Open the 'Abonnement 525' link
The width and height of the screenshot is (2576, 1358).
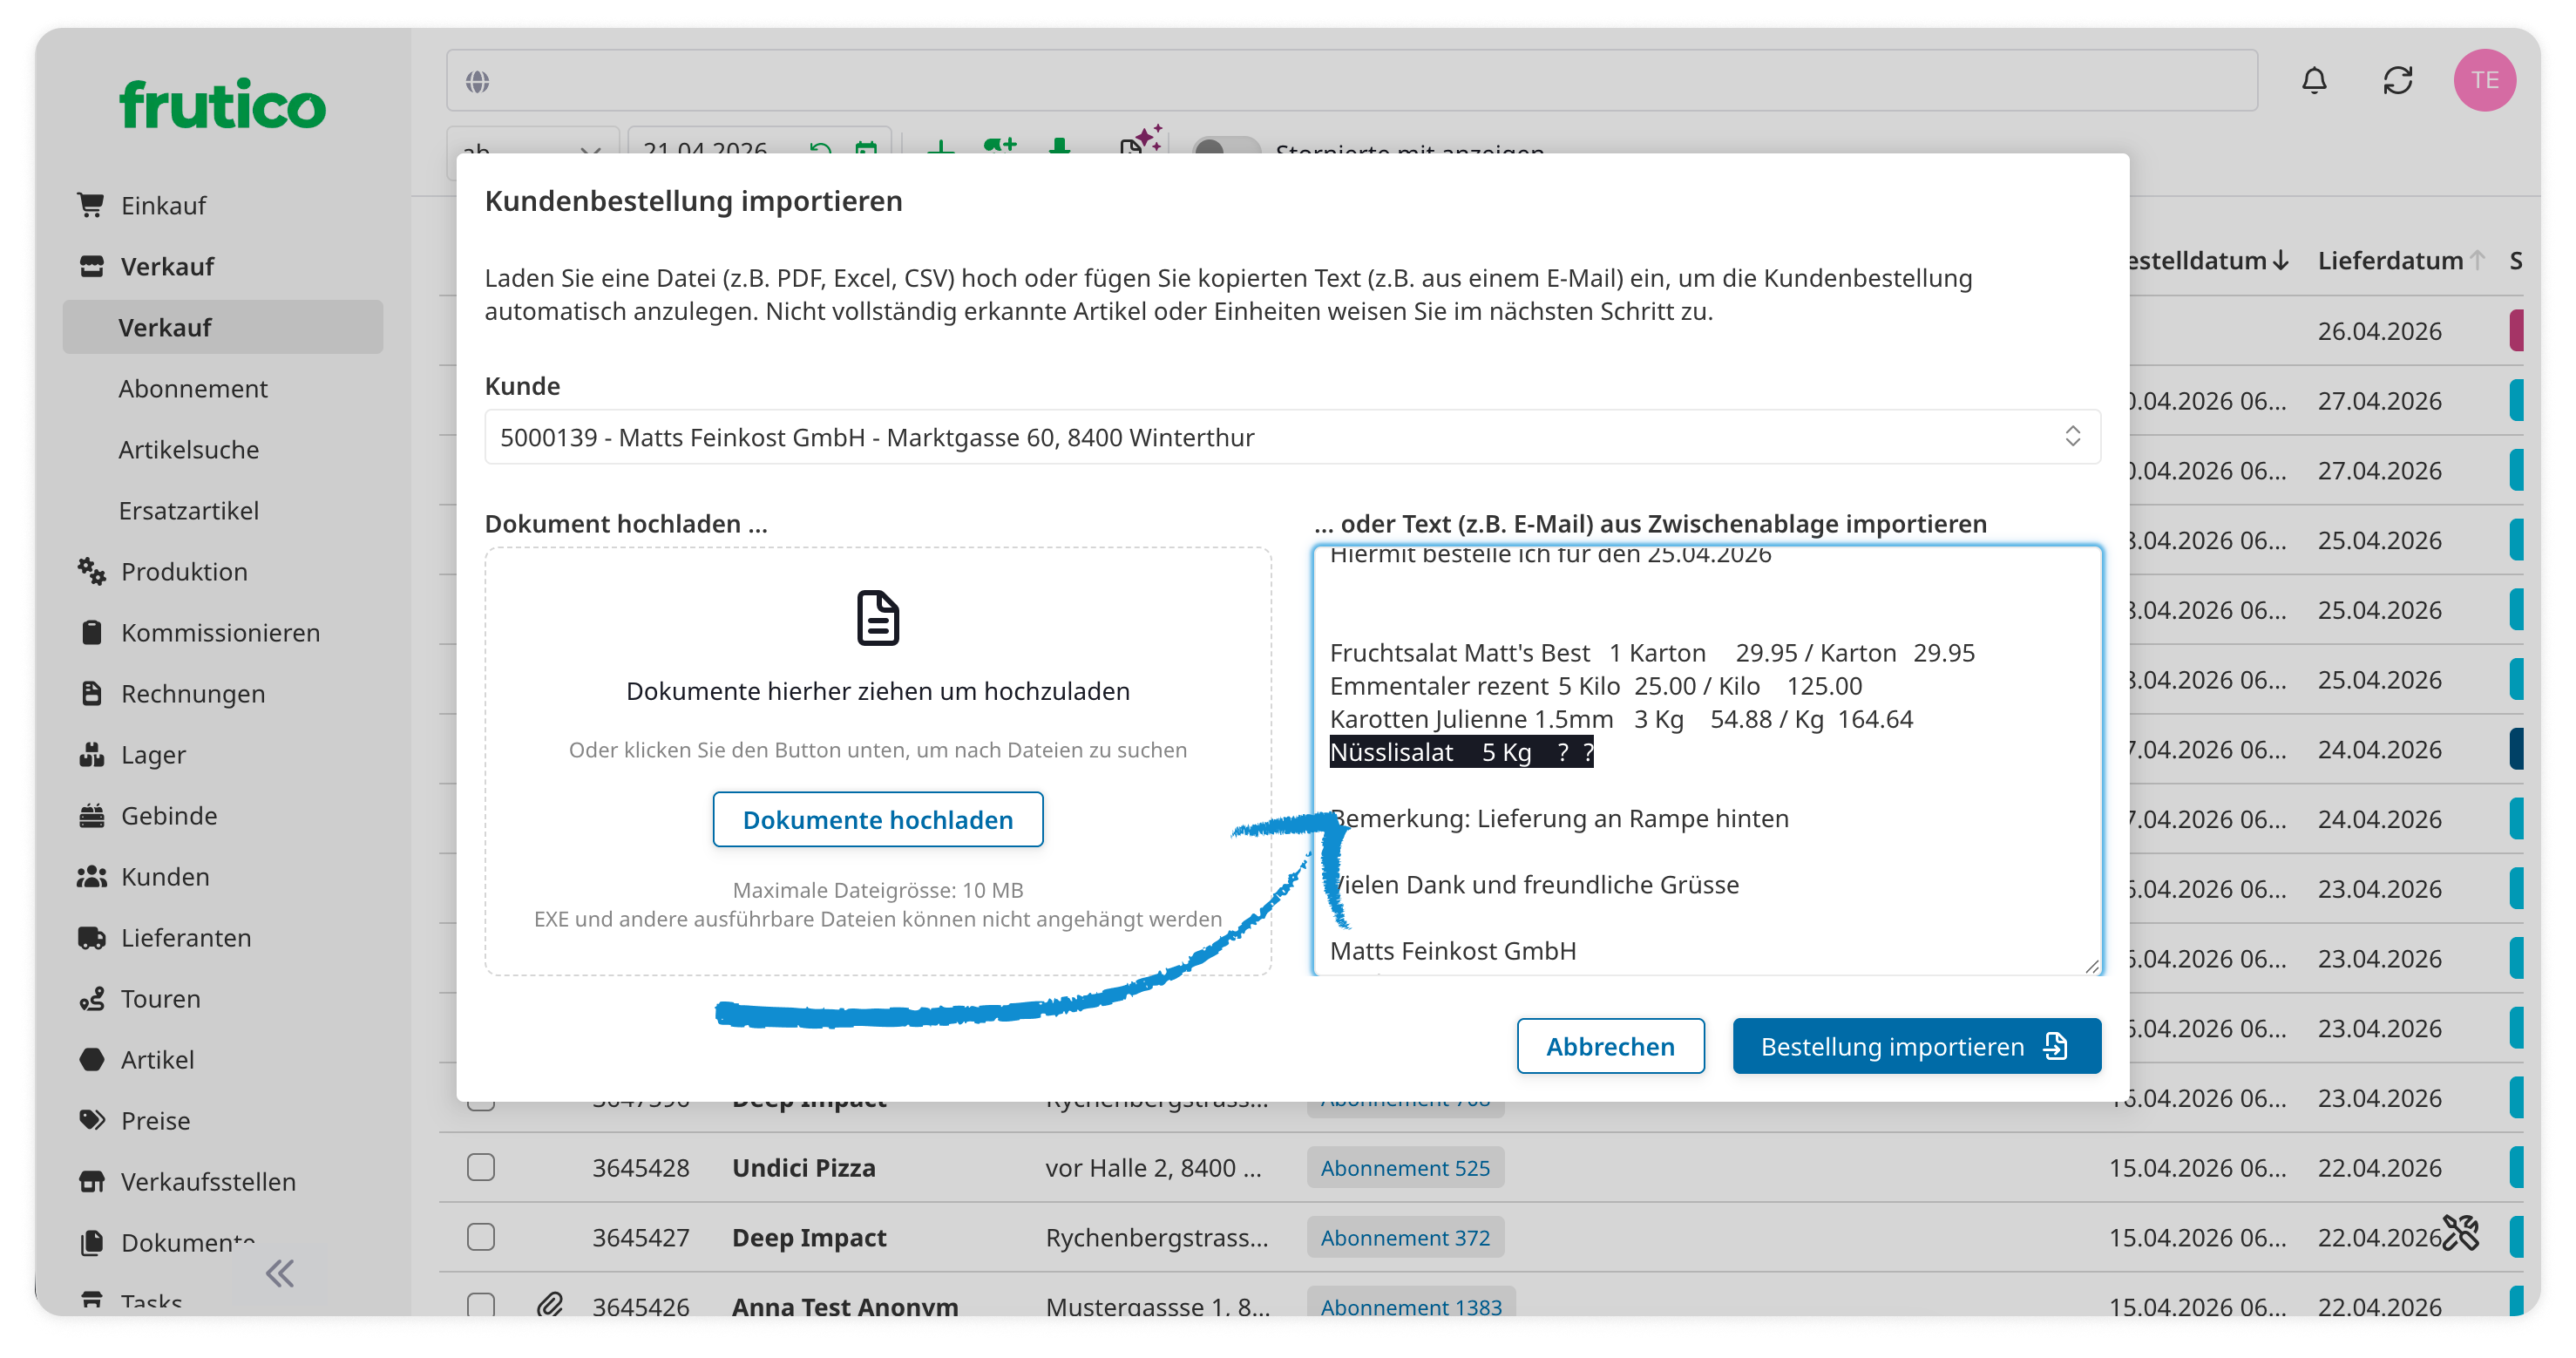tap(1404, 1167)
